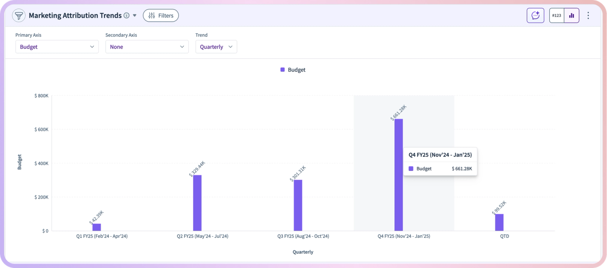
Task: Open the Filters button
Action: click(161, 16)
